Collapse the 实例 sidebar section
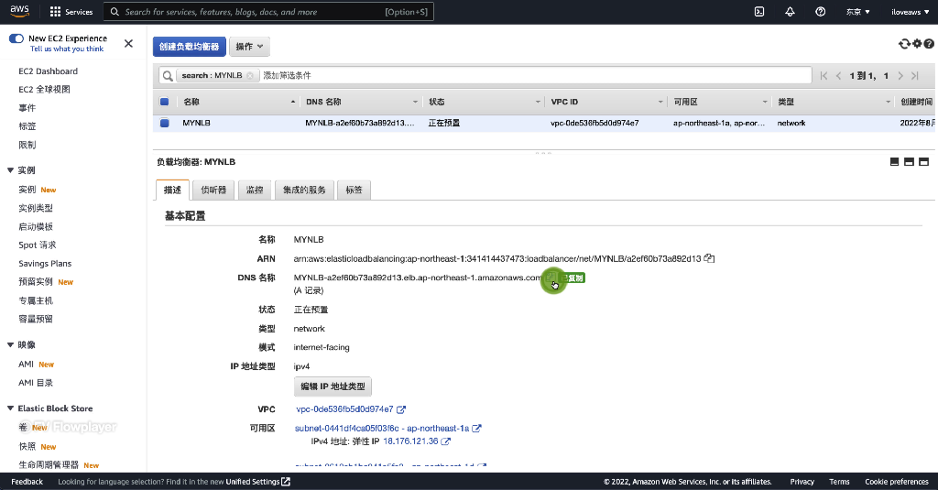 click(10, 170)
